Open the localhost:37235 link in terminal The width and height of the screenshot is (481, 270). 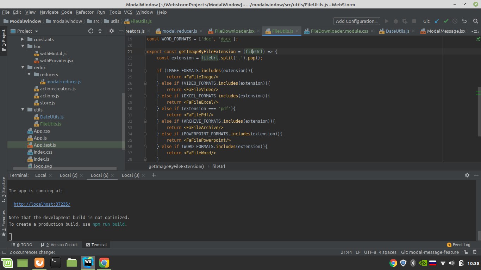(x=42, y=204)
